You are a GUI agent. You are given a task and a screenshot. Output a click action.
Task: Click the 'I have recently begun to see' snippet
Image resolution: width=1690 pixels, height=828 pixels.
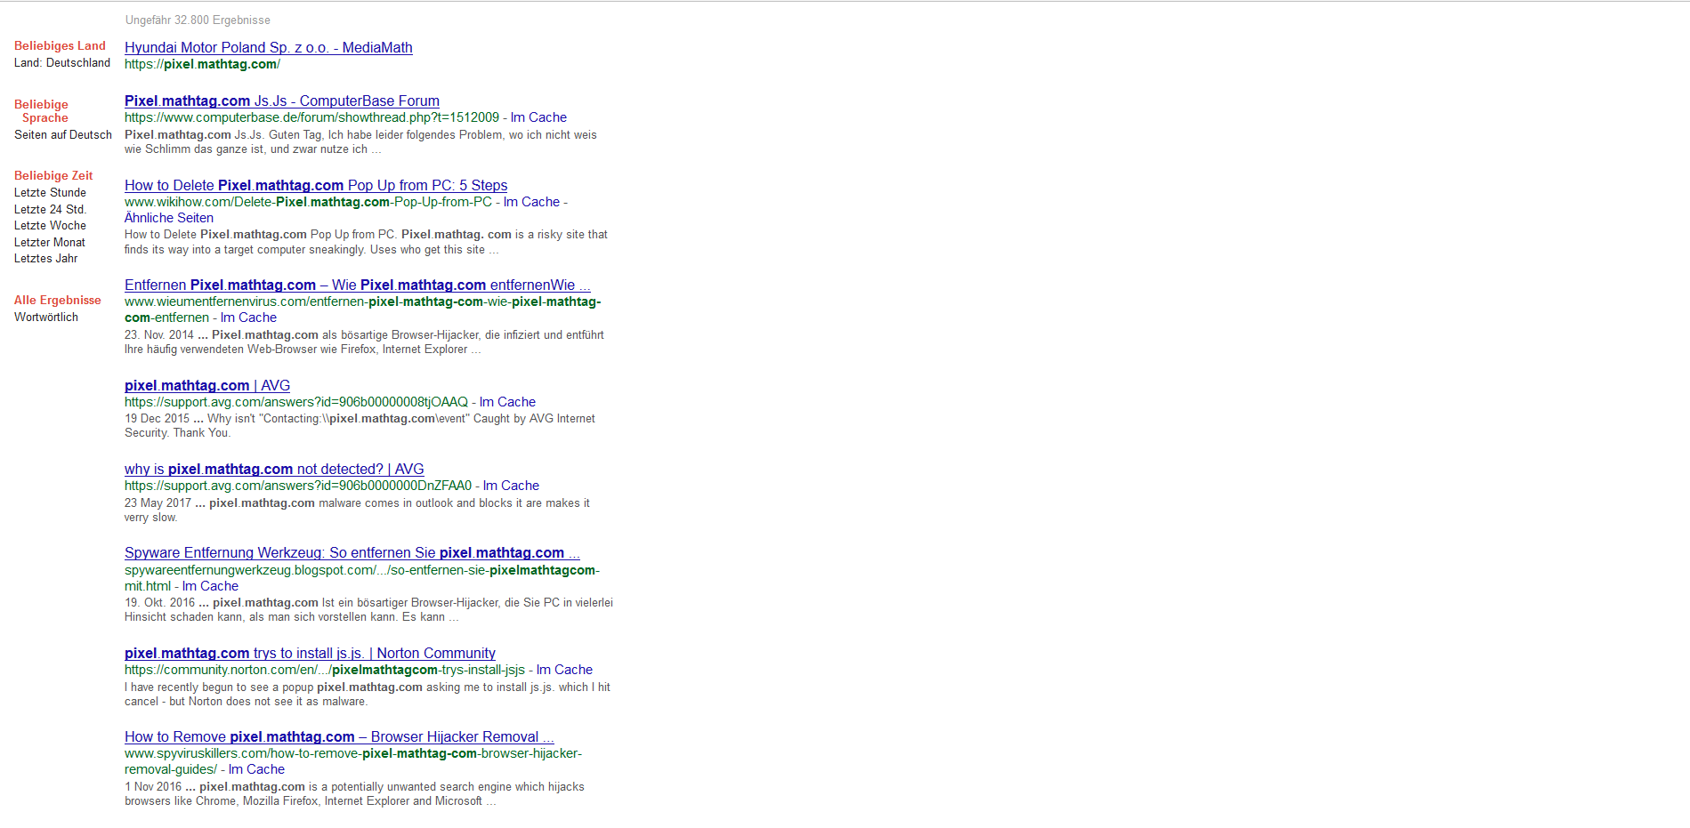pyautogui.click(x=368, y=695)
